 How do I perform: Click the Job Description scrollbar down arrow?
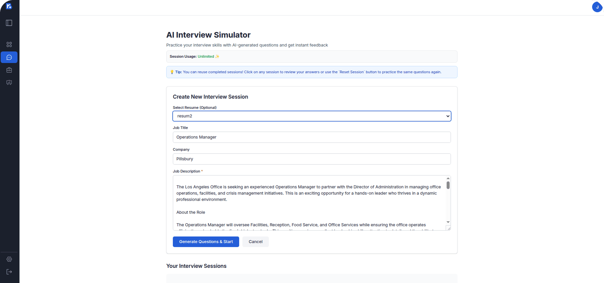[x=448, y=222]
